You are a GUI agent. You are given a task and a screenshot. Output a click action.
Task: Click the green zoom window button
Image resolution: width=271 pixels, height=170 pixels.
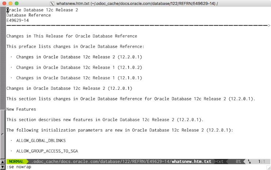click(16, 3)
